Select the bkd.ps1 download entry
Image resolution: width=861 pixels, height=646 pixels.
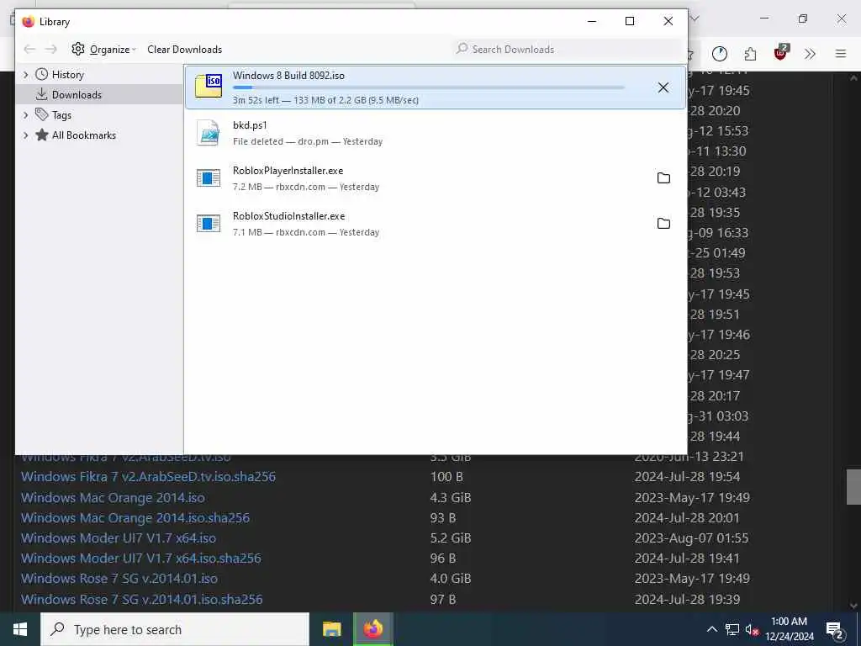click(435, 132)
